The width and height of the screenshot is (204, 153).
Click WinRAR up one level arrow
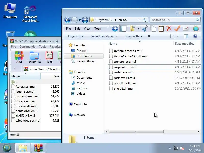(x=15, y=69)
